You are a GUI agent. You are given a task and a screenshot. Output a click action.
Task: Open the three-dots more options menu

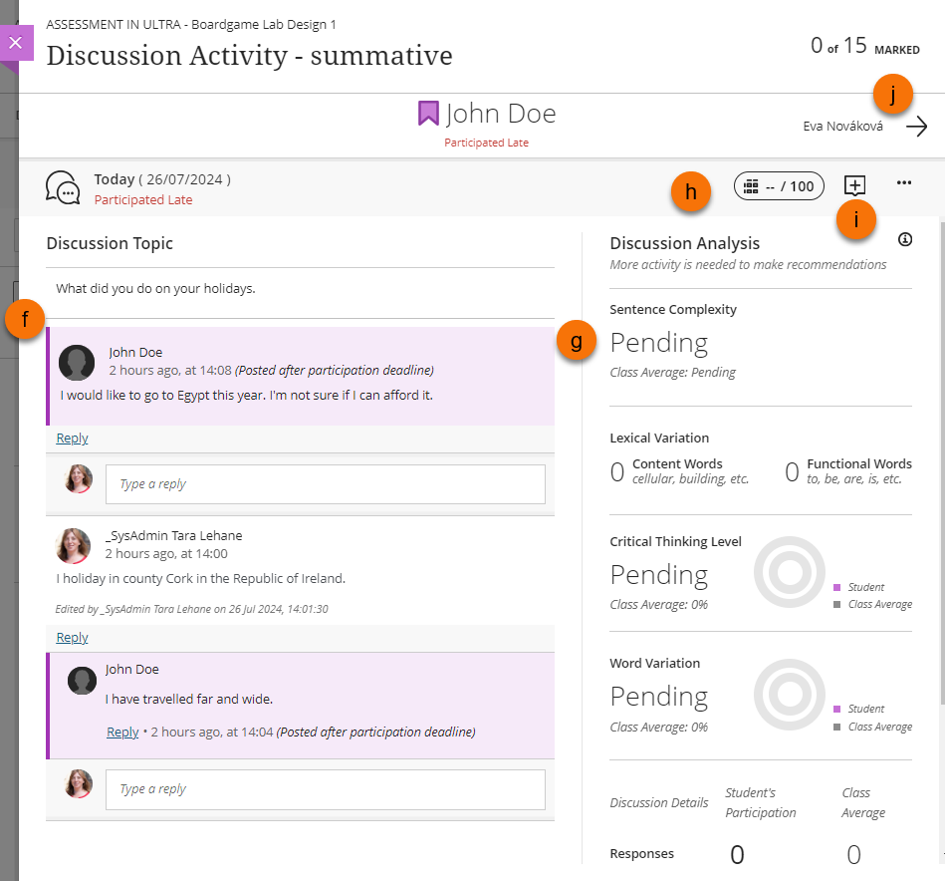(904, 183)
